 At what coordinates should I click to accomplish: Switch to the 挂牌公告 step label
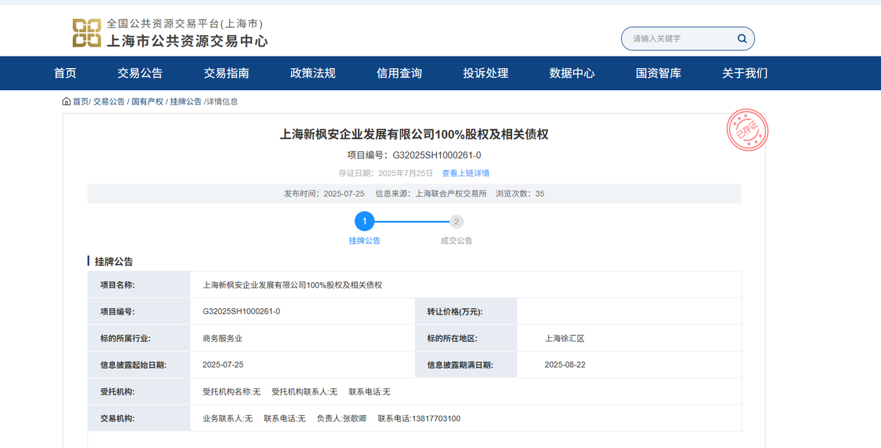365,241
